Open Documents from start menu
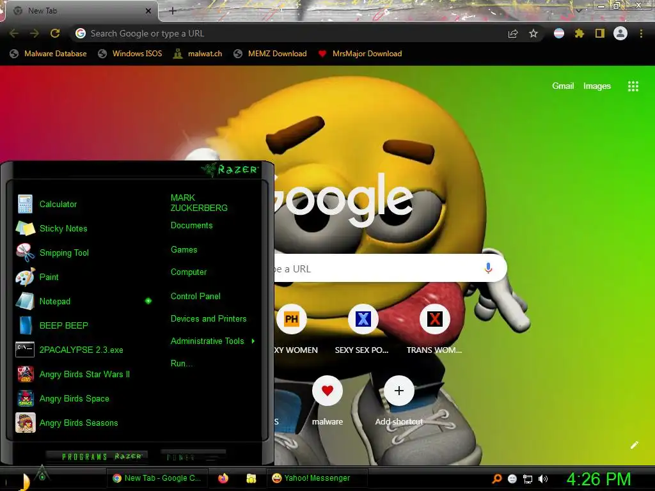655x491 pixels. point(191,226)
